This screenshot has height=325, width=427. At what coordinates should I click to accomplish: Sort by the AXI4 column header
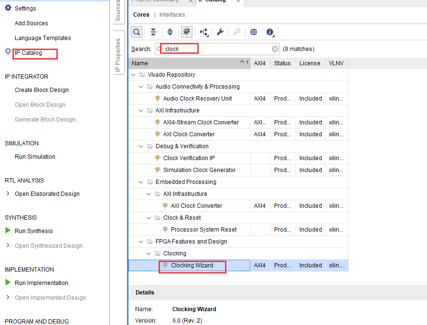(260, 63)
